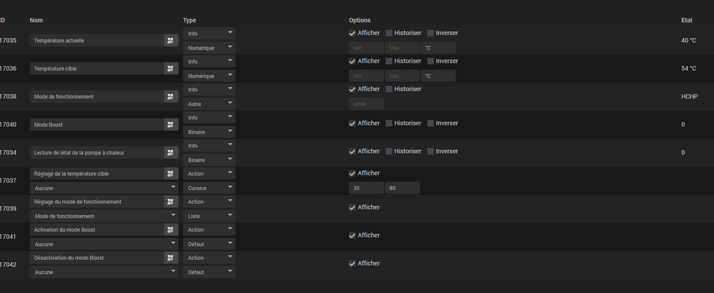
Task: Pick icon for Désactivation du mode Boost
Action: pyautogui.click(x=170, y=258)
